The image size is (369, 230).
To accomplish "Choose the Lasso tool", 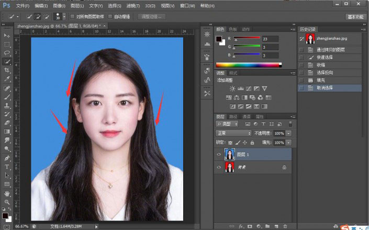I will pos(7,52).
